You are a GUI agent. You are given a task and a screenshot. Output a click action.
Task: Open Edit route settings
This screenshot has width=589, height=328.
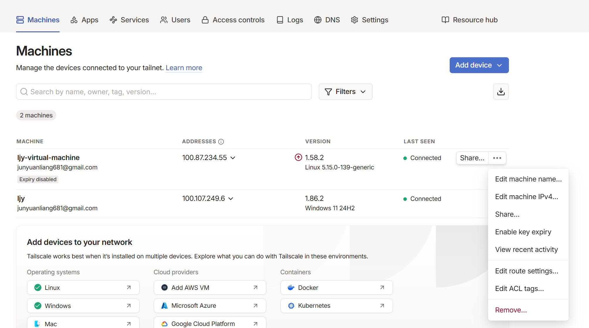coord(529,271)
